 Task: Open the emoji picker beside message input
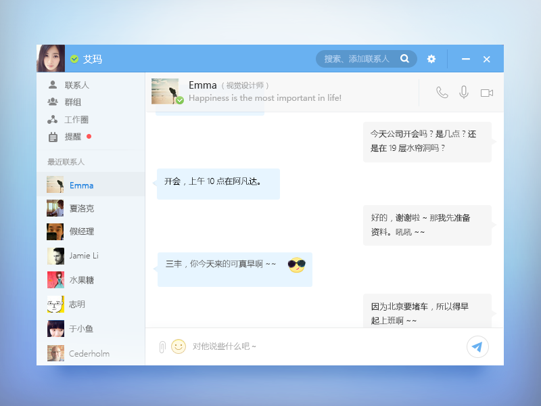point(179,346)
